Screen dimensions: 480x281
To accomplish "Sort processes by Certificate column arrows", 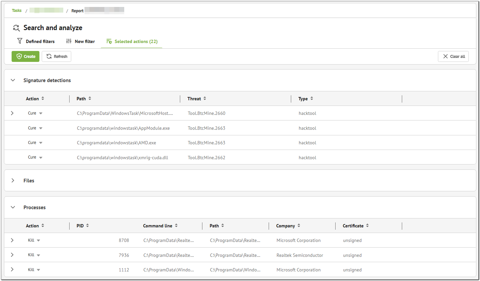I will click(x=367, y=226).
